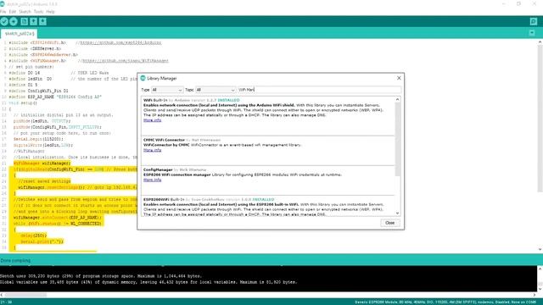Open More info link for WiFi Built-In
Screen dimensions: 543x305
[153, 120]
